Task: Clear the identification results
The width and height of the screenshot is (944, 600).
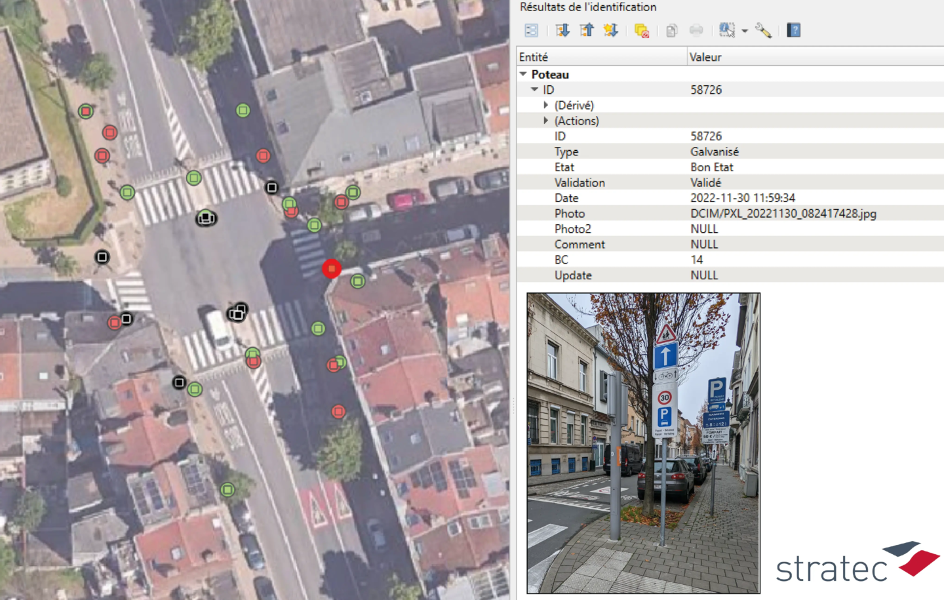Action: pyautogui.click(x=641, y=30)
